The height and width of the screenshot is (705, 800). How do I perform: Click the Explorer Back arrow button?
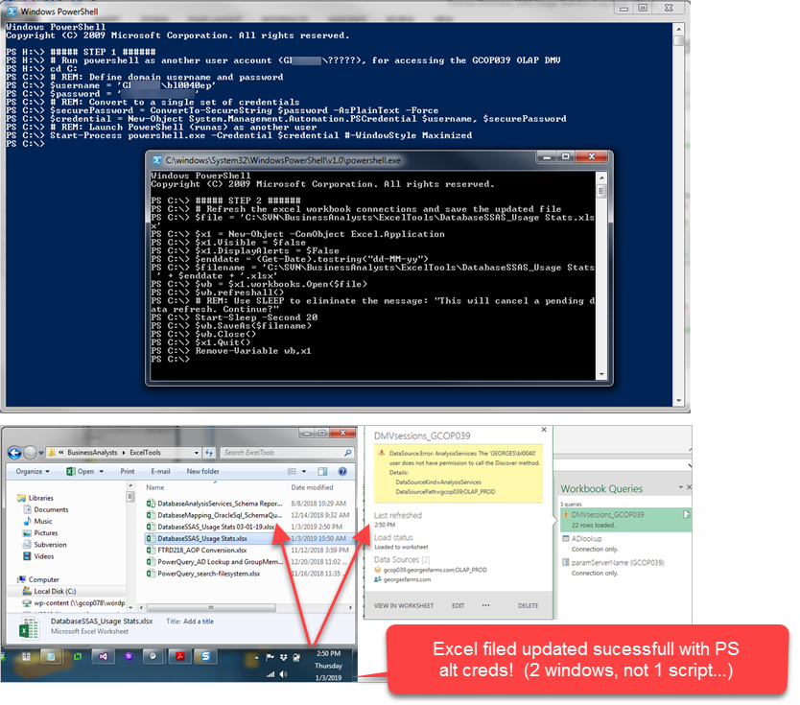(x=14, y=453)
